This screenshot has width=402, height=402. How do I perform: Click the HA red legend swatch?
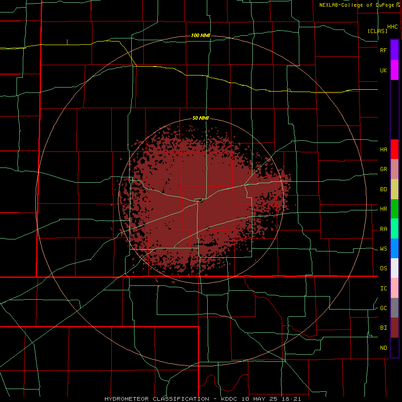[394, 149]
